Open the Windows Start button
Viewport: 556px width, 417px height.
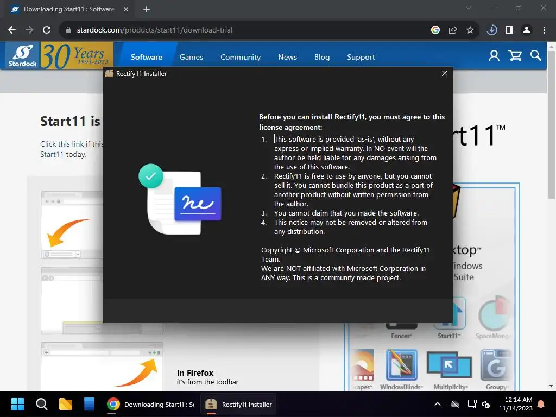point(17,404)
